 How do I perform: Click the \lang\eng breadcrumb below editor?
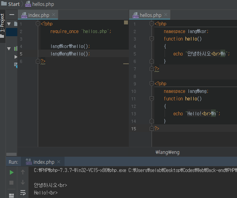click(x=168, y=152)
